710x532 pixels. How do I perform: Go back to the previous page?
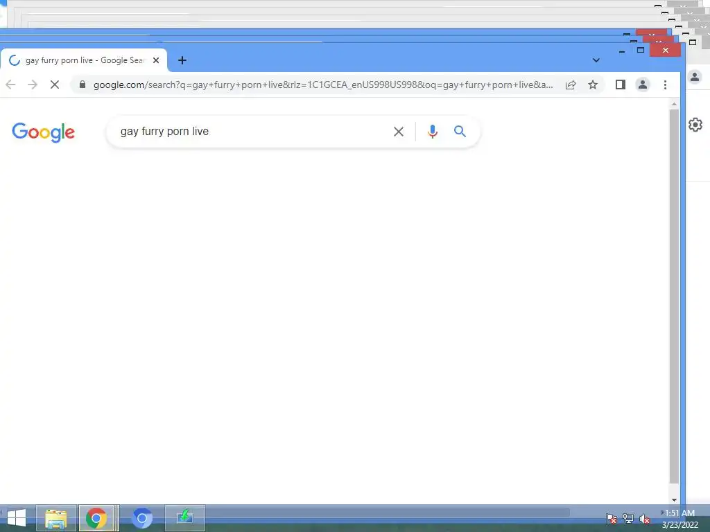click(11, 85)
